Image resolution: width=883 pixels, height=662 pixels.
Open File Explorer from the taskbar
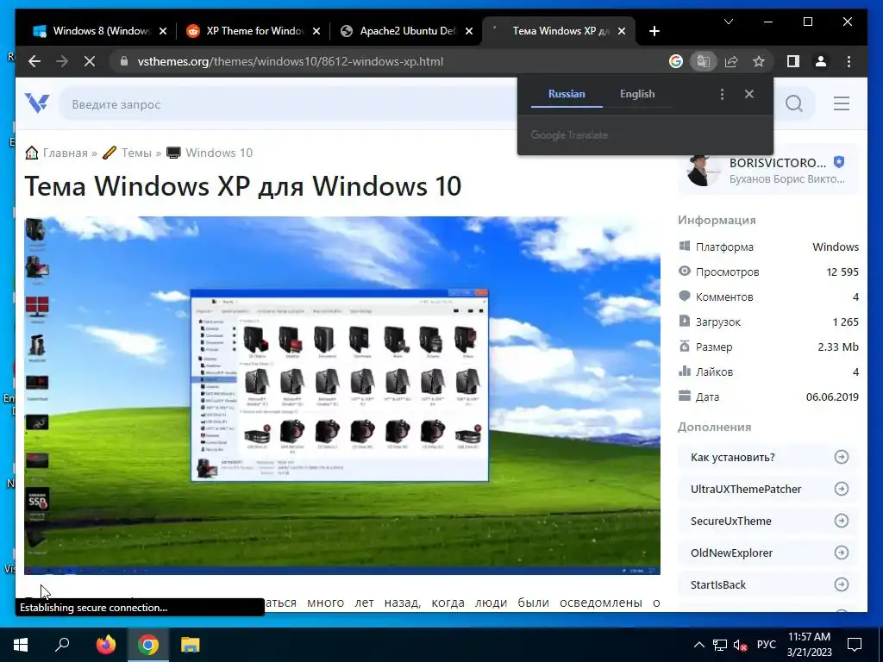click(191, 645)
